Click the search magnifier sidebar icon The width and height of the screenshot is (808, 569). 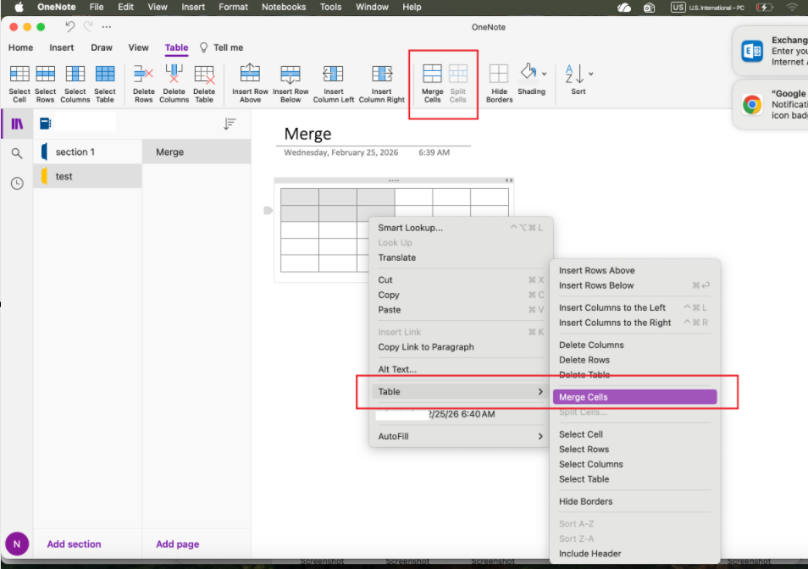17,153
